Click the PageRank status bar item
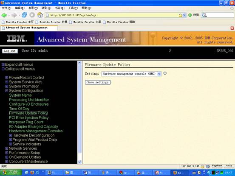 217,166
